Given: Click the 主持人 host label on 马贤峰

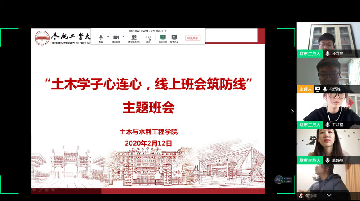Looking at the screenshot, I should pos(305,89).
